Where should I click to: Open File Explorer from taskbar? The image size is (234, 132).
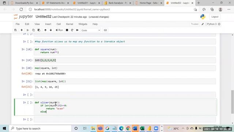93,128
